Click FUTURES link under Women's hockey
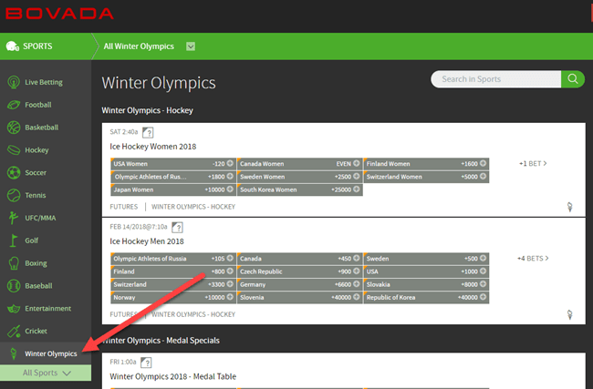 point(123,207)
